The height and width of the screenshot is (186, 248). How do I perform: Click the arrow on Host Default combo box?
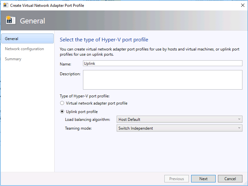pyautogui.click(x=240, y=120)
